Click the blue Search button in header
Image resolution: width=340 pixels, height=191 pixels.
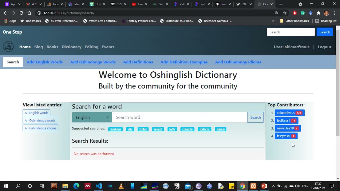click(x=325, y=32)
